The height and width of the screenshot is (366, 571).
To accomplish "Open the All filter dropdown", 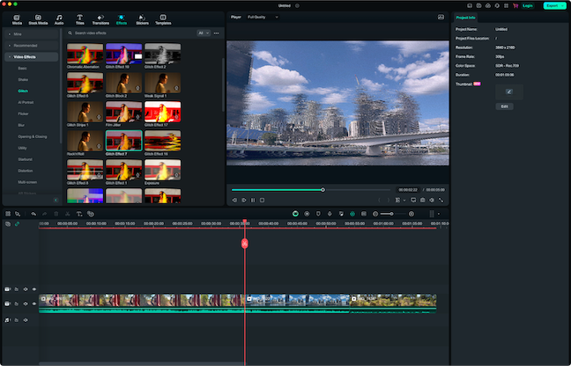I will click(204, 33).
